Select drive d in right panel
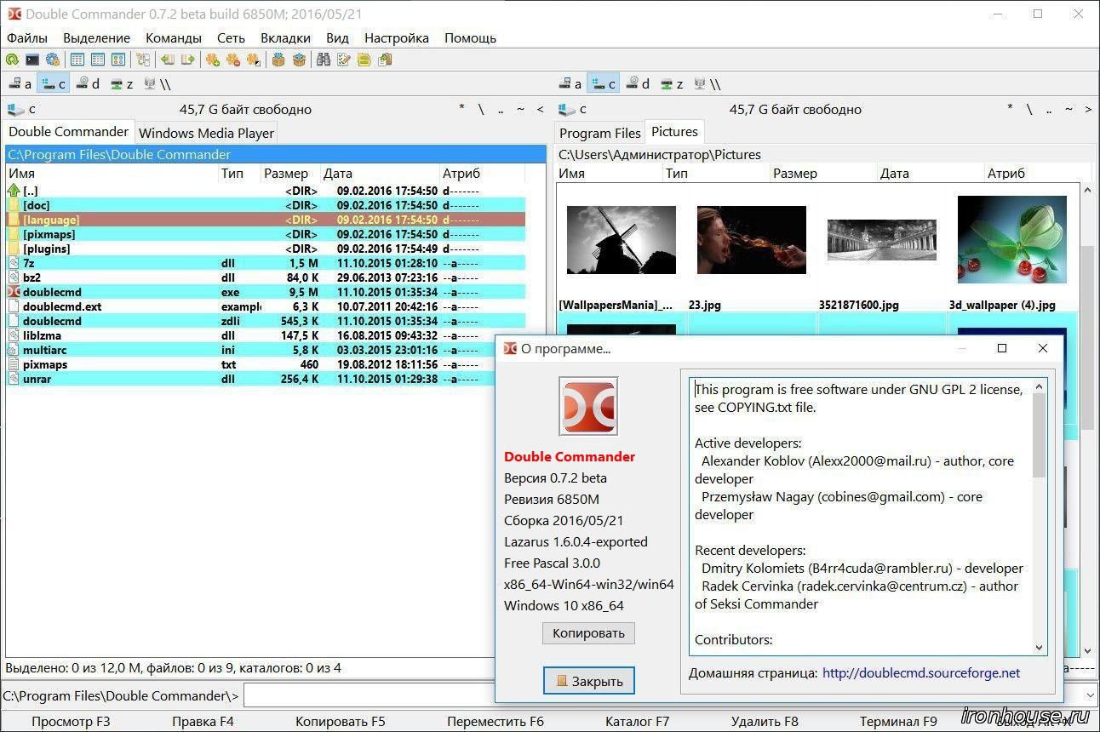Viewport: 1100px width, 732px height. click(x=639, y=83)
